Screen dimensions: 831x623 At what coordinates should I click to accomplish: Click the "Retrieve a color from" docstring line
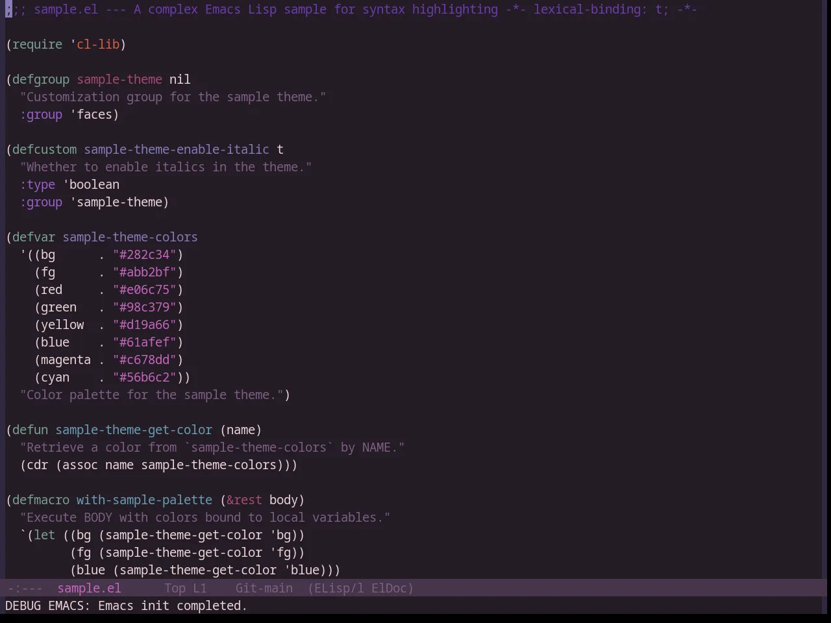(x=212, y=447)
